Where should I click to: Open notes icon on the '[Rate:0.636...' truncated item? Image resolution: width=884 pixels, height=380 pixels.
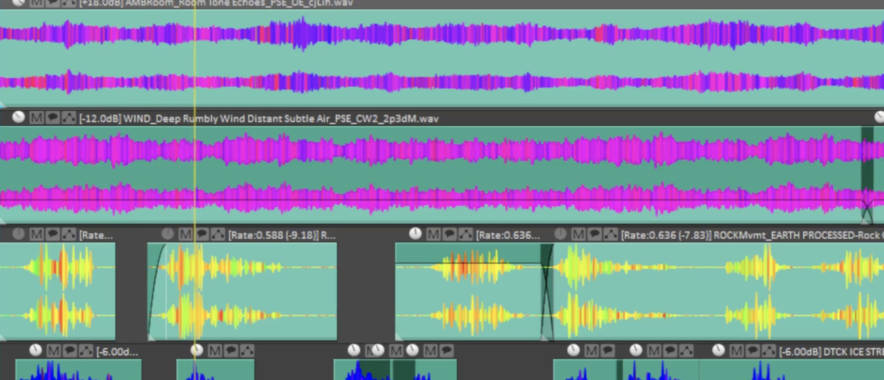point(449,235)
